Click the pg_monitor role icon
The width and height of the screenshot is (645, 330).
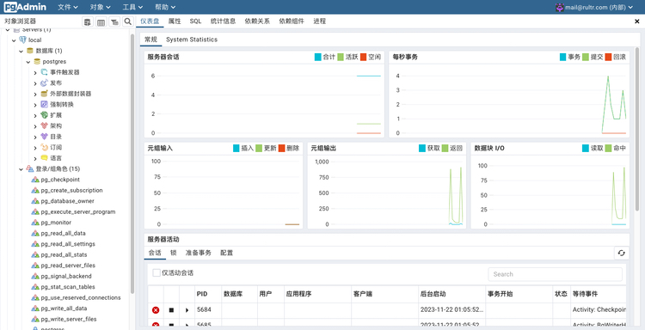pos(35,223)
